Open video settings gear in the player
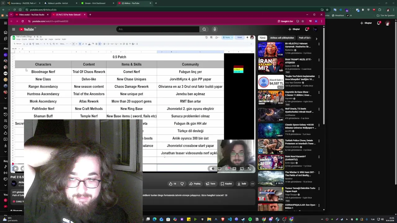Image resolution: width=397 pixels, height=223 pixels. [x=227, y=168]
